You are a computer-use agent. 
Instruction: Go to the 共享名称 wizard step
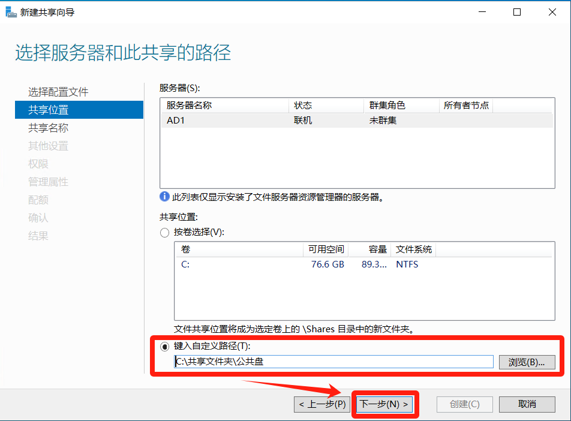[x=49, y=128]
